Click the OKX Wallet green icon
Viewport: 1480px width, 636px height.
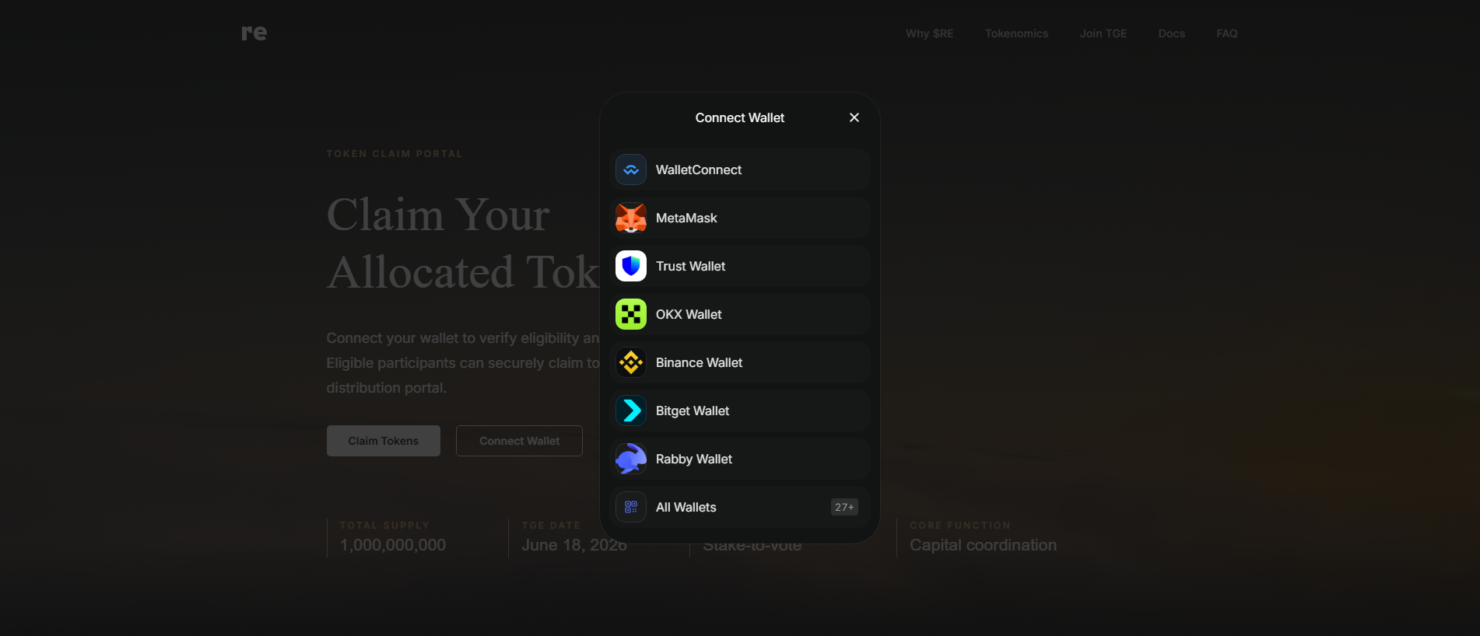point(631,314)
